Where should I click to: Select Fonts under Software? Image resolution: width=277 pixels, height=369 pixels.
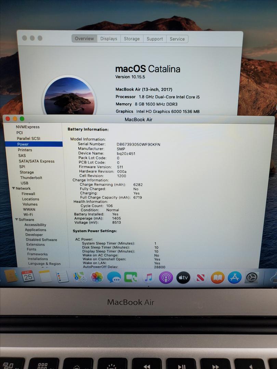pyautogui.click(x=31, y=249)
